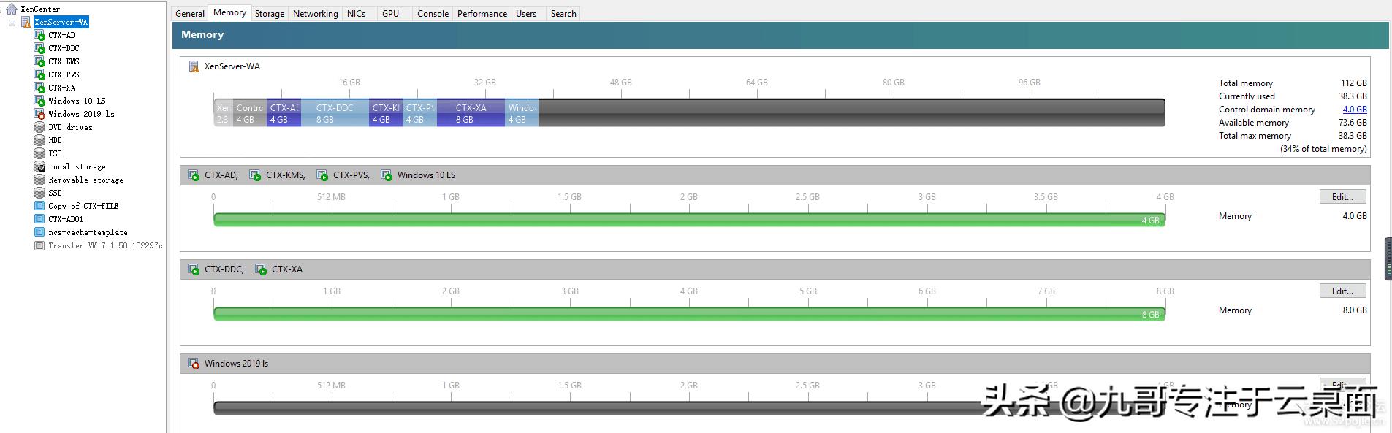Click the DVD drives storage icon

point(39,127)
